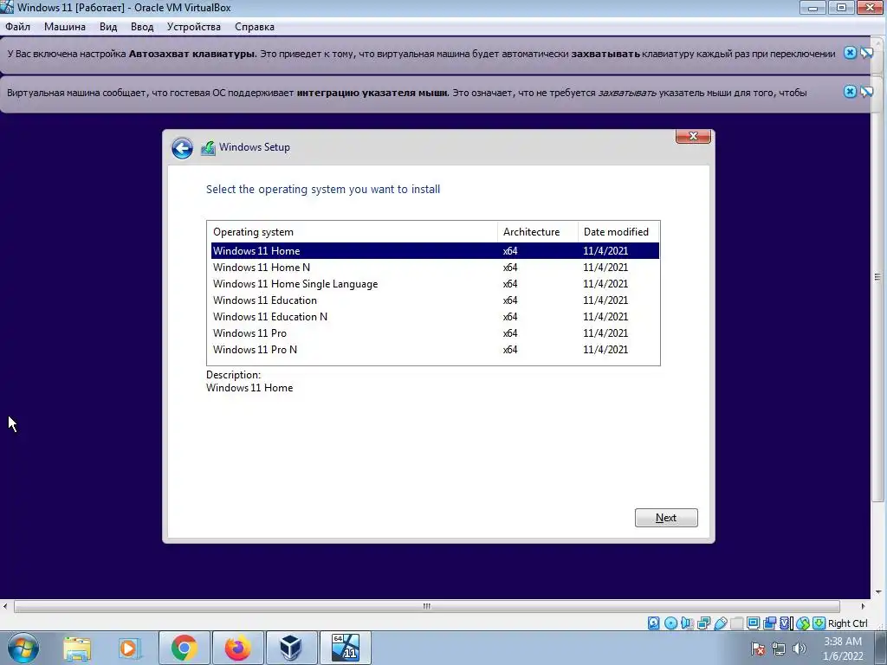The image size is (887, 665).
Task: Open the Устройства menu
Action: [193, 27]
